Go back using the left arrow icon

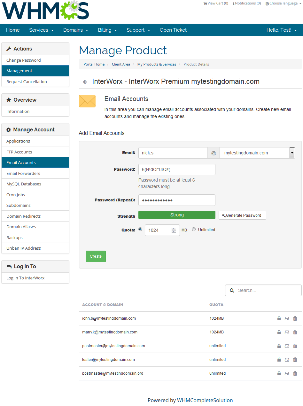pos(85,82)
